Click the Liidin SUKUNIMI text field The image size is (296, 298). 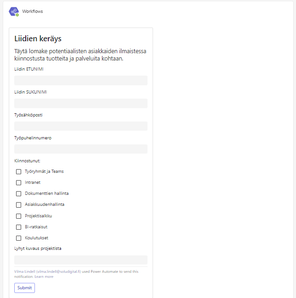point(81,104)
